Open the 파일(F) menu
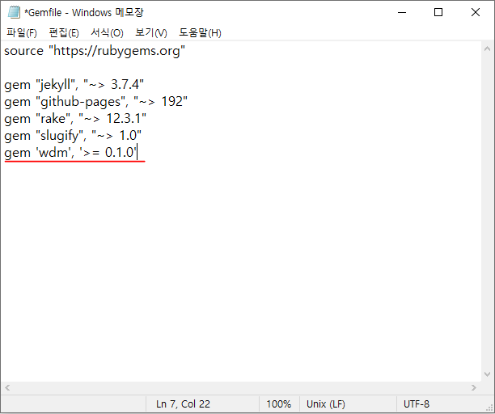The width and height of the screenshot is (495, 414). pyautogui.click(x=22, y=33)
